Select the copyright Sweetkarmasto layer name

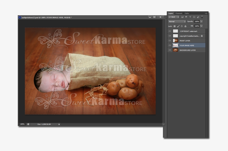[189, 36]
